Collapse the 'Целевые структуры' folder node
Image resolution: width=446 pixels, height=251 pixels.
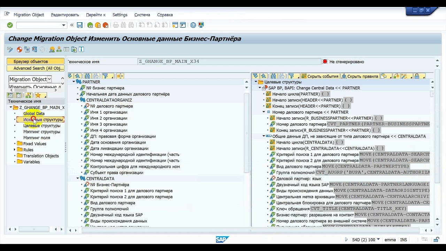coord(256,82)
